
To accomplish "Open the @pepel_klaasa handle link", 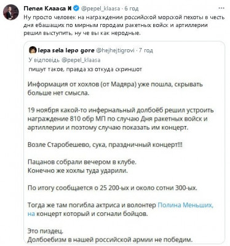I will click(101, 9).
